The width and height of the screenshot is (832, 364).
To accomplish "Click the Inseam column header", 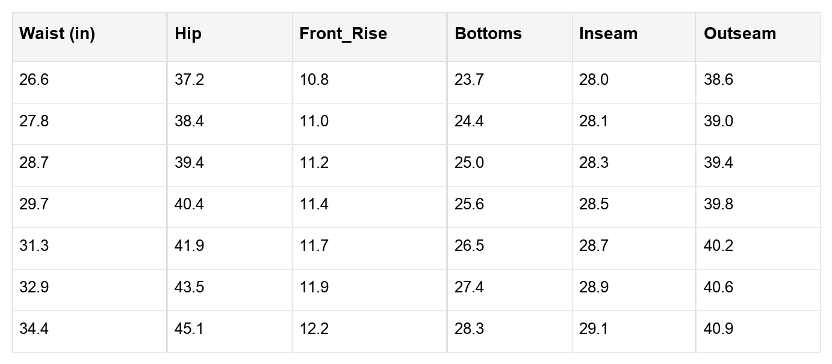I will tap(608, 34).
